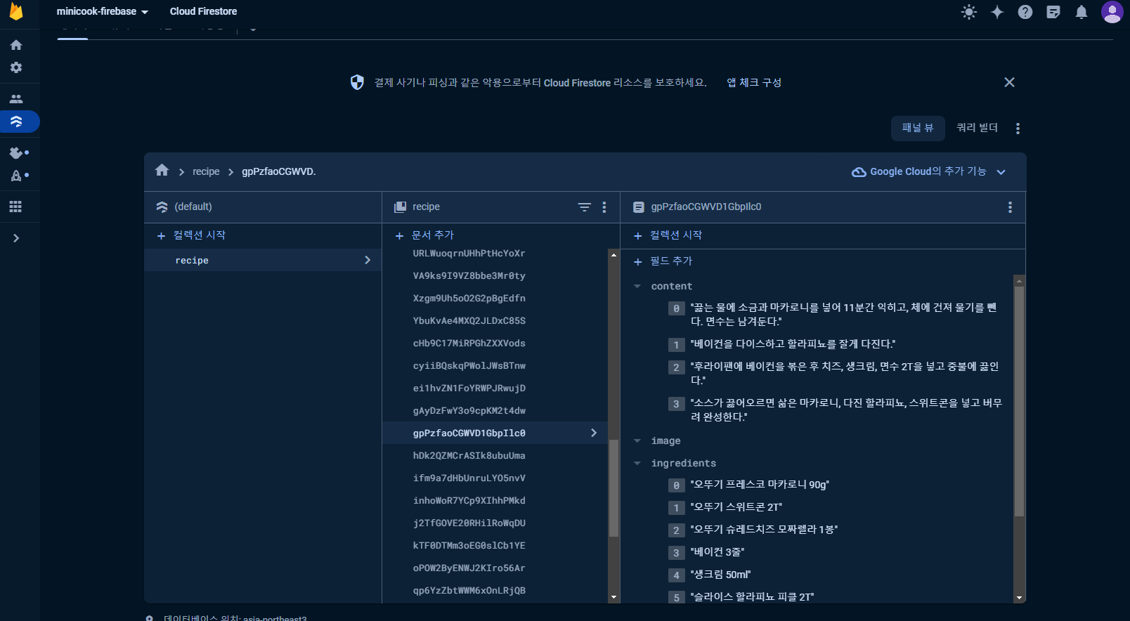Open filter icon in recipe column
Image resolution: width=1130 pixels, height=621 pixels.
point(584,207)
